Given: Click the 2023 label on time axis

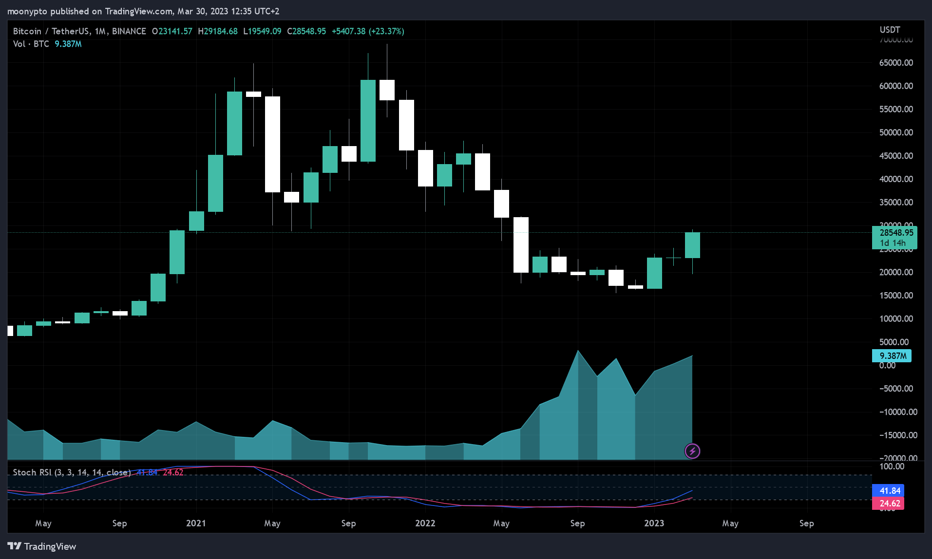Looking at the screenshot, I should coord(654,523).
